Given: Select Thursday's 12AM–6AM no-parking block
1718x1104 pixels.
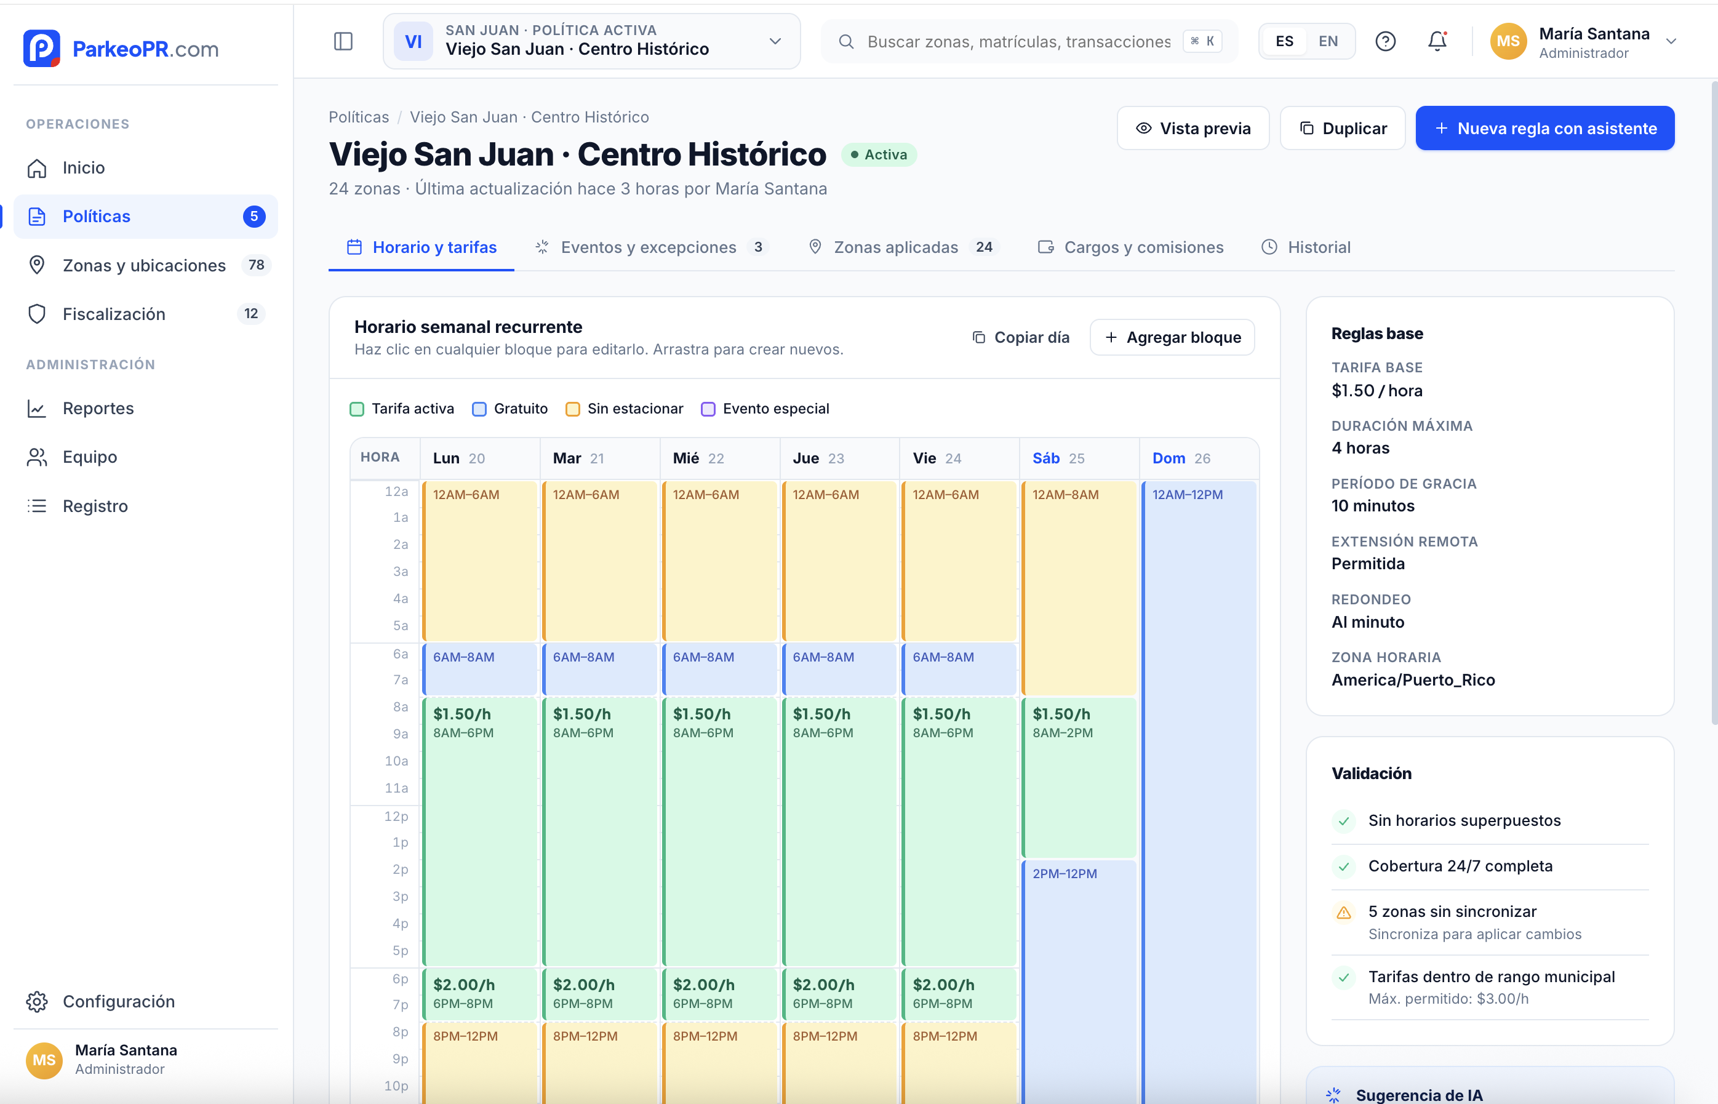Looking at the screenshot, I should tap(840, 561).
